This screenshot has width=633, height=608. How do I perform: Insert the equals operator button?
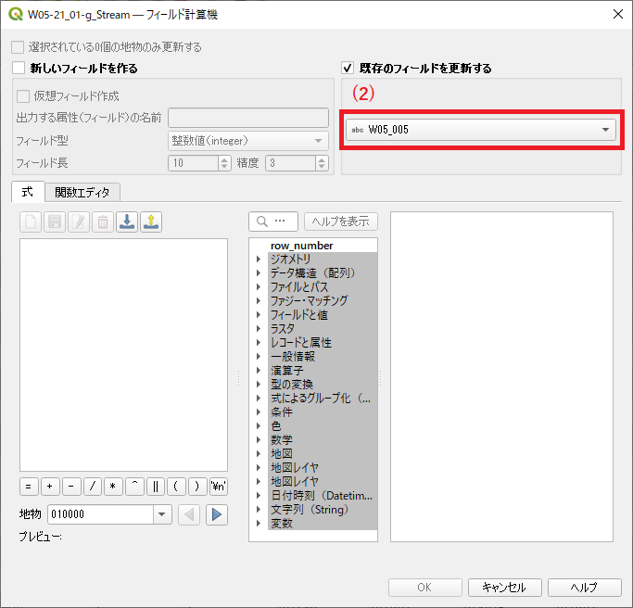coord(29,486)
